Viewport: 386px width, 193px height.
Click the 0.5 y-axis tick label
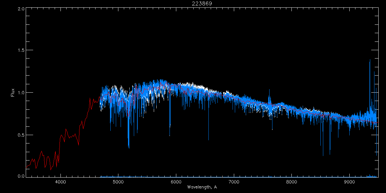tap(21, 135)
